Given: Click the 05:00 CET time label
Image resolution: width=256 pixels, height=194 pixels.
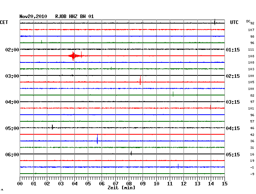Looking at the screenshot, I should 12,128.
